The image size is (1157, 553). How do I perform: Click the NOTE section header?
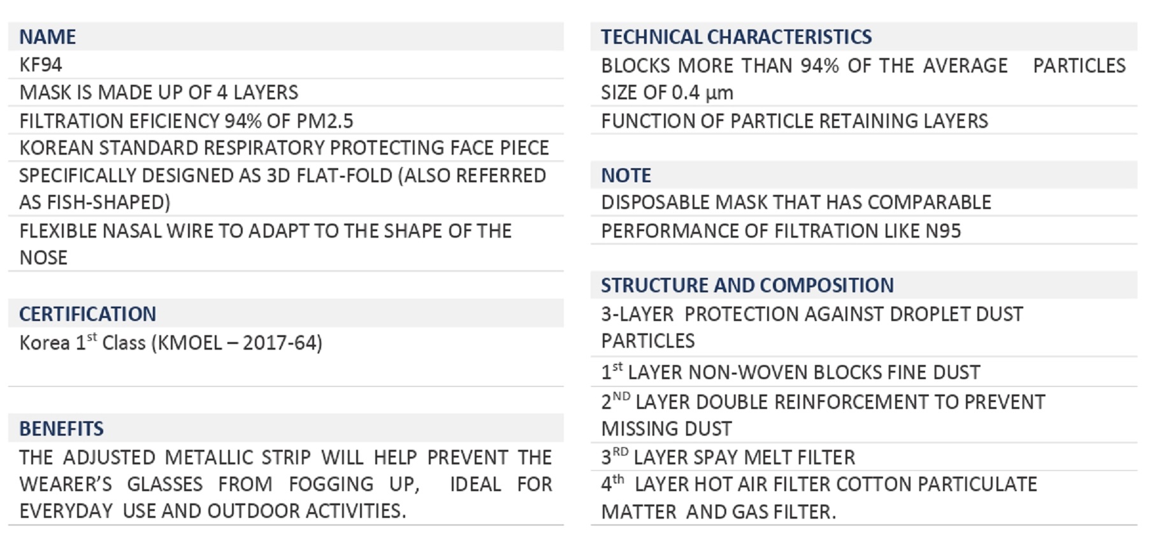pos(626,176)
